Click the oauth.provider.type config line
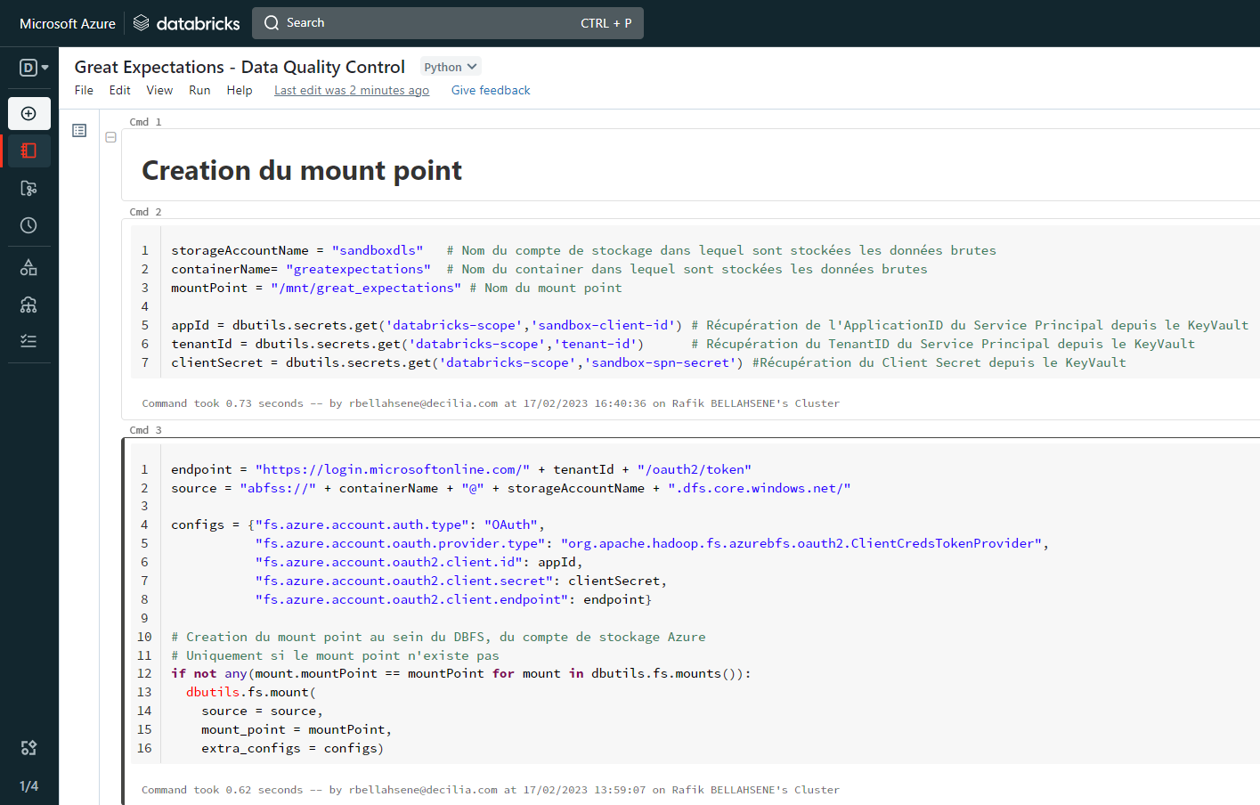Image resolution: width=1260 pixels, height=805 pixels. (x=652, y=543)
